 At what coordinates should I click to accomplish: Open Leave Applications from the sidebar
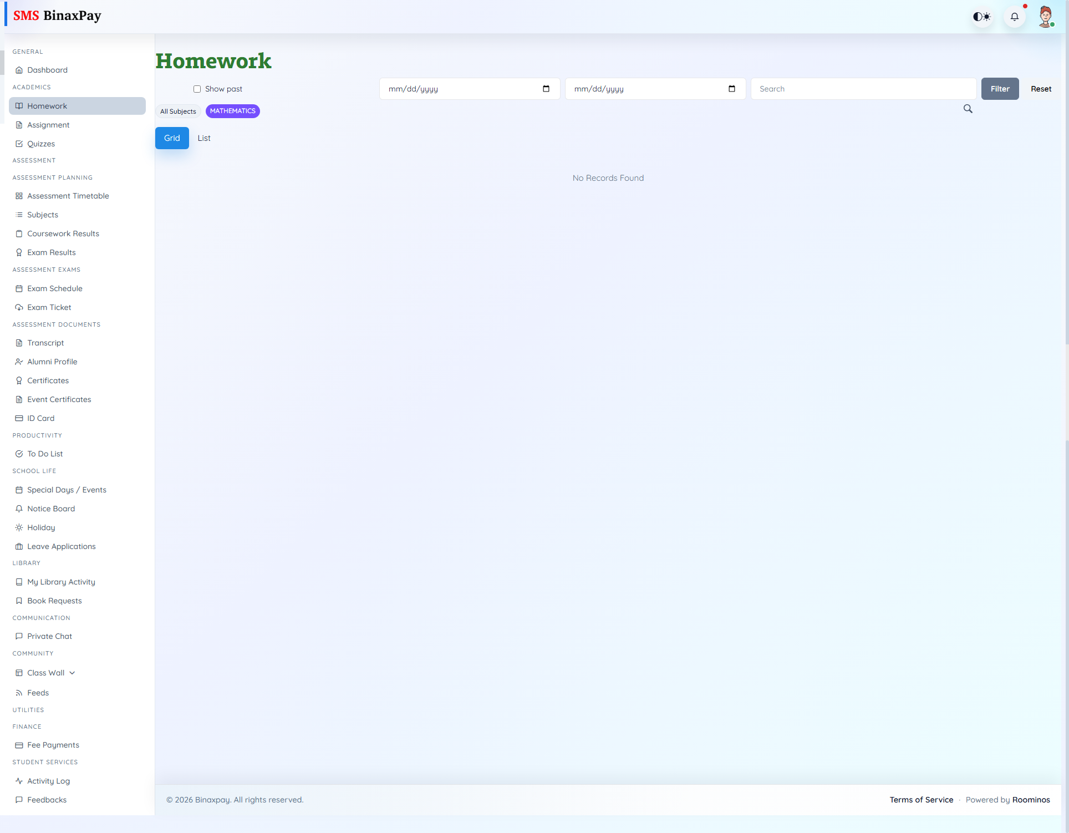click(61, 546)
